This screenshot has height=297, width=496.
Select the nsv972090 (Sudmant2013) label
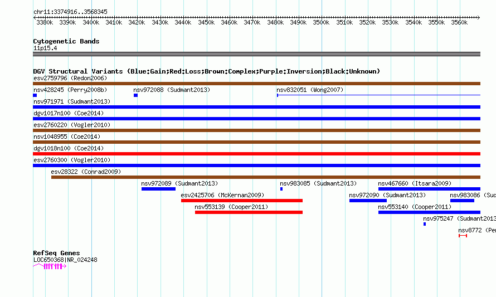point(387,195)
